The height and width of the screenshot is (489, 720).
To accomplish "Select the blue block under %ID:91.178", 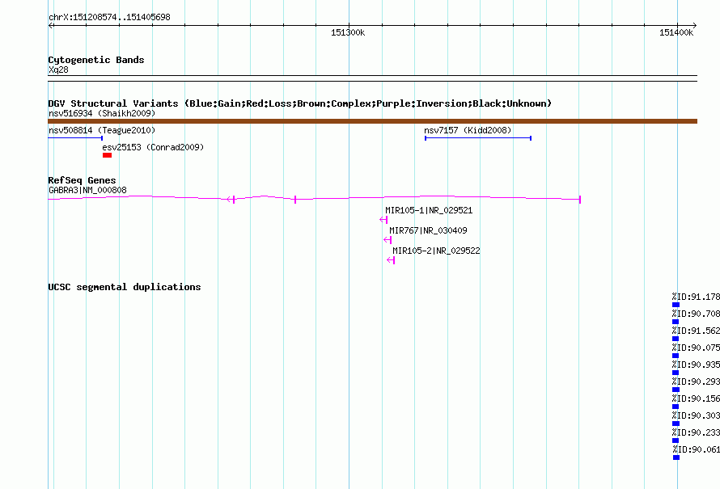I will click(676, 305).
